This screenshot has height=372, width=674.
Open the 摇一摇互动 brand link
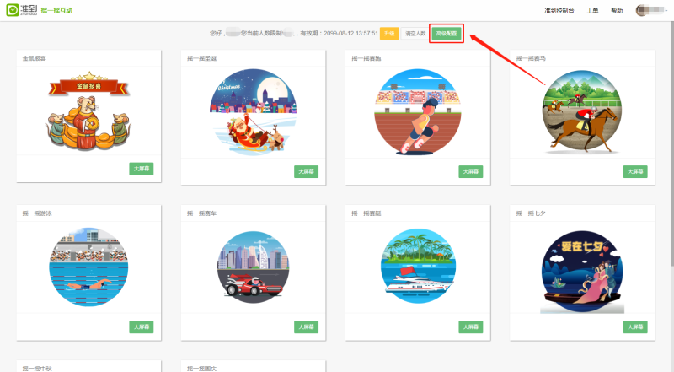[x=56, y=10]
